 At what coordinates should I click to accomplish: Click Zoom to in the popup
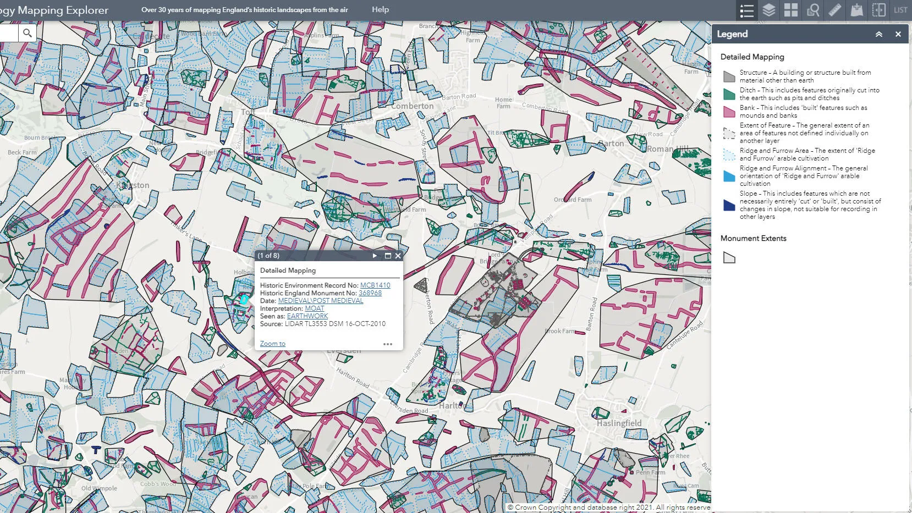273,344
